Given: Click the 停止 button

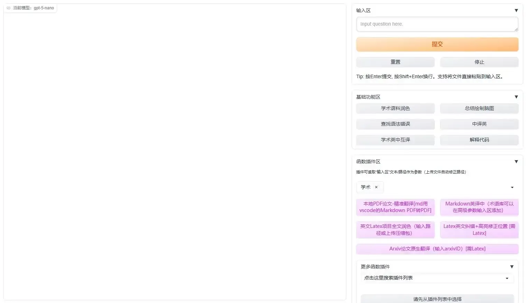Looking at the screenshot, I should tap(479, 62).
